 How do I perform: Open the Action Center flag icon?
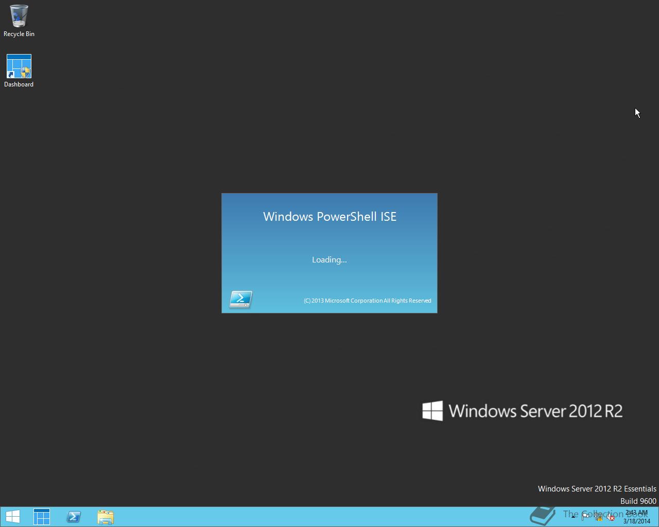click(x=586, y=517)
